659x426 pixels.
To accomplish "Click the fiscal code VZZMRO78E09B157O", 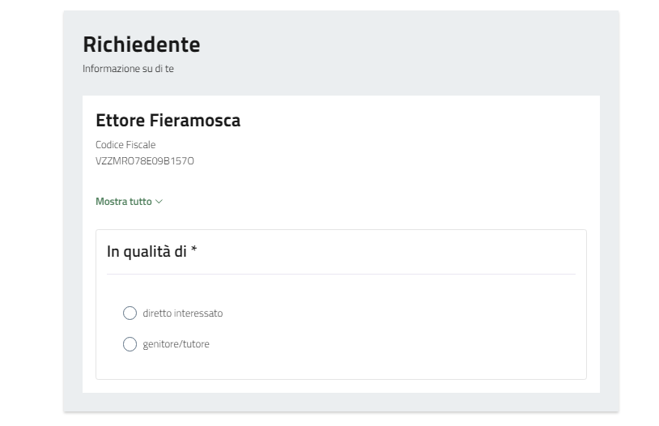I will click(144, 161).
